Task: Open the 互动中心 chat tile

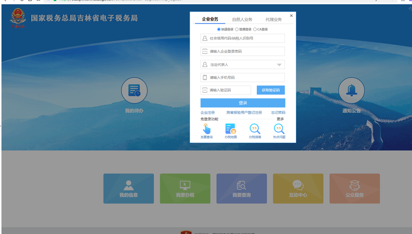Action: tap(298, 189)
